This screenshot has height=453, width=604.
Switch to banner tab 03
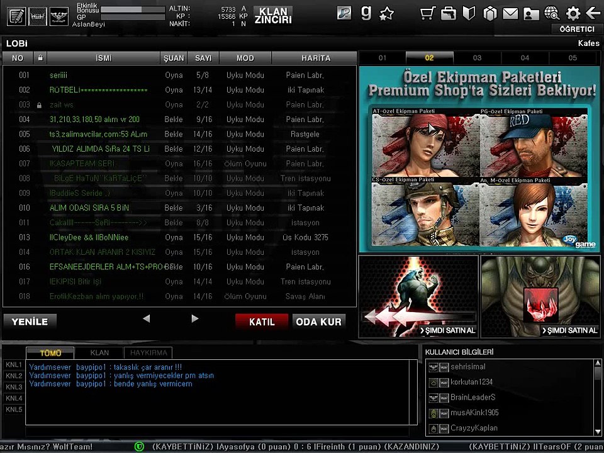478,58
